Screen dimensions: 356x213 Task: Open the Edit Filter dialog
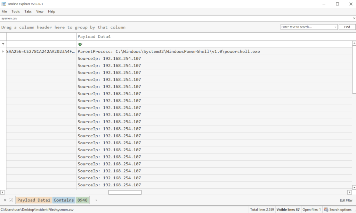(346, 200)
